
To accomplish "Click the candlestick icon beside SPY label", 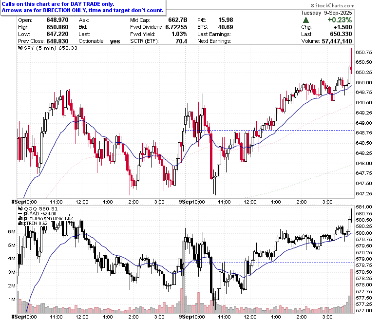I will [x=20, y=48].
